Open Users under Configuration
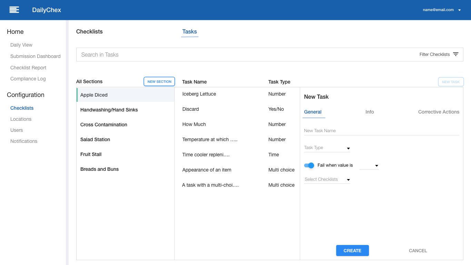Image resolution: width=471 pixels, height=265 pixels. [x=17, y=130]
